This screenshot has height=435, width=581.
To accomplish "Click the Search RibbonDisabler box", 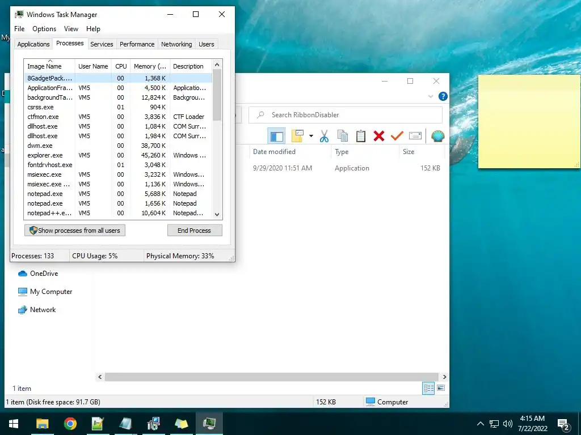I will click(346, 115).
